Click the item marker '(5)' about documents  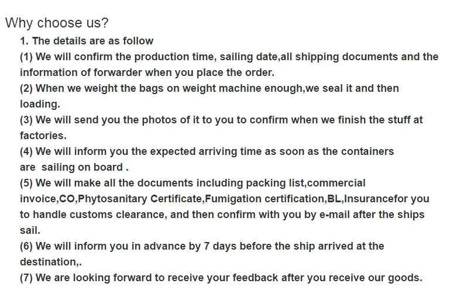coord(26,183)
